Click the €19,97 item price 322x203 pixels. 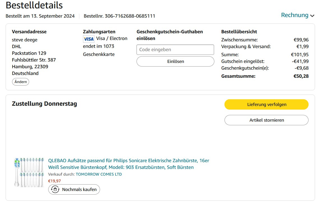[54, 181]
